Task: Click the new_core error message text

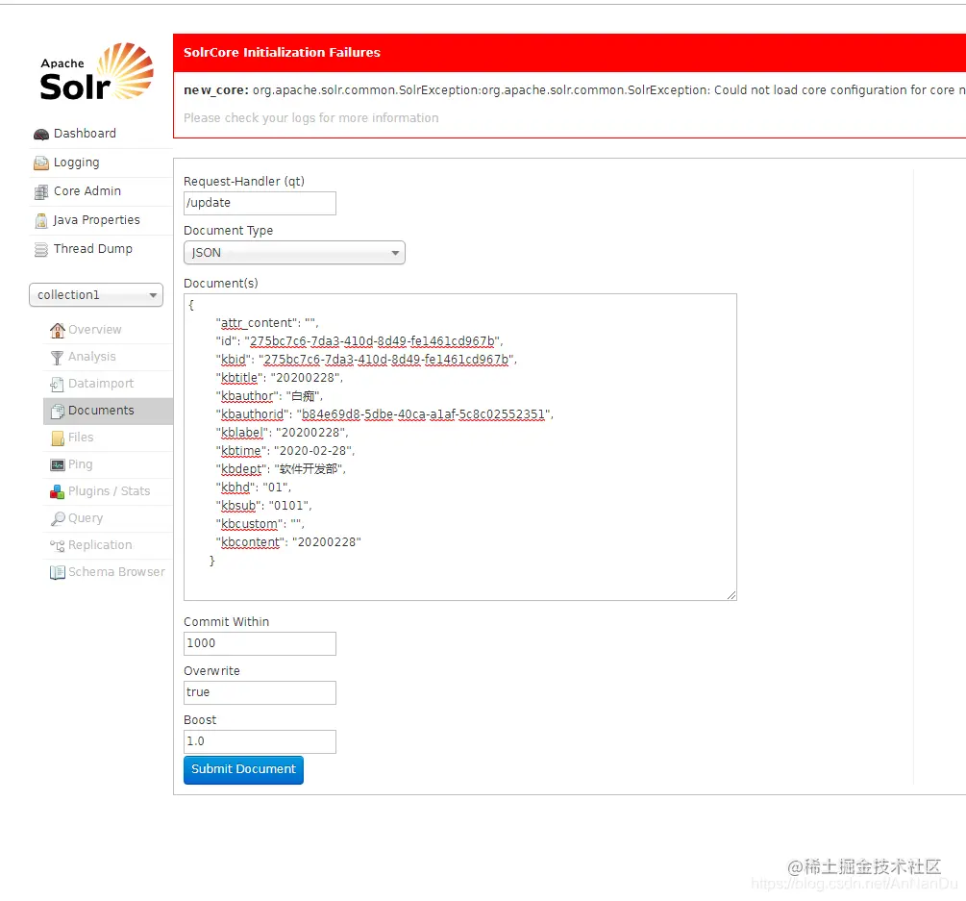Action: point(574,90)
